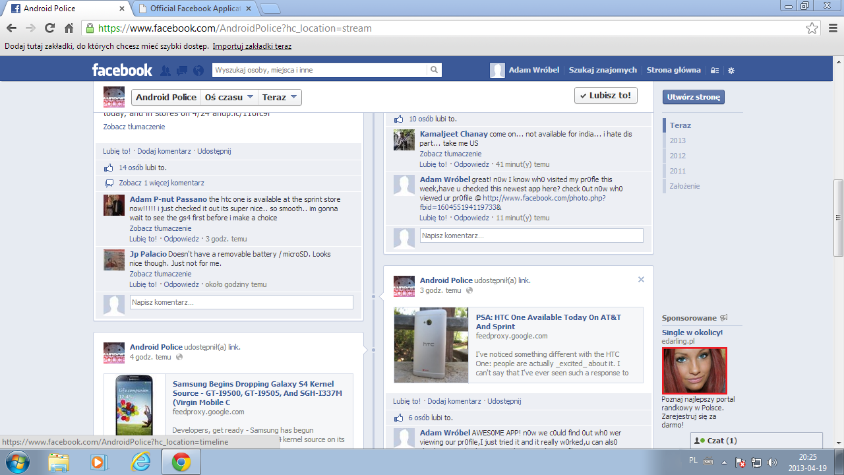Image resolution: width=844 pixels, height=475 pixels.
Task: Show hidden tray icons arrow
Action: 724,462
